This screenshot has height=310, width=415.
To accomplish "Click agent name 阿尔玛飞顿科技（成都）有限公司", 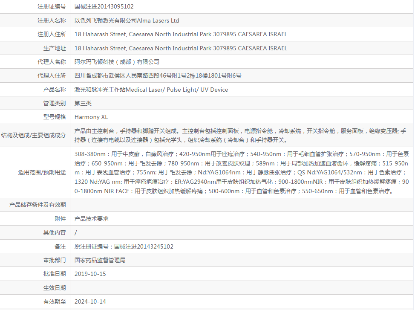I will tap(117, 62).
